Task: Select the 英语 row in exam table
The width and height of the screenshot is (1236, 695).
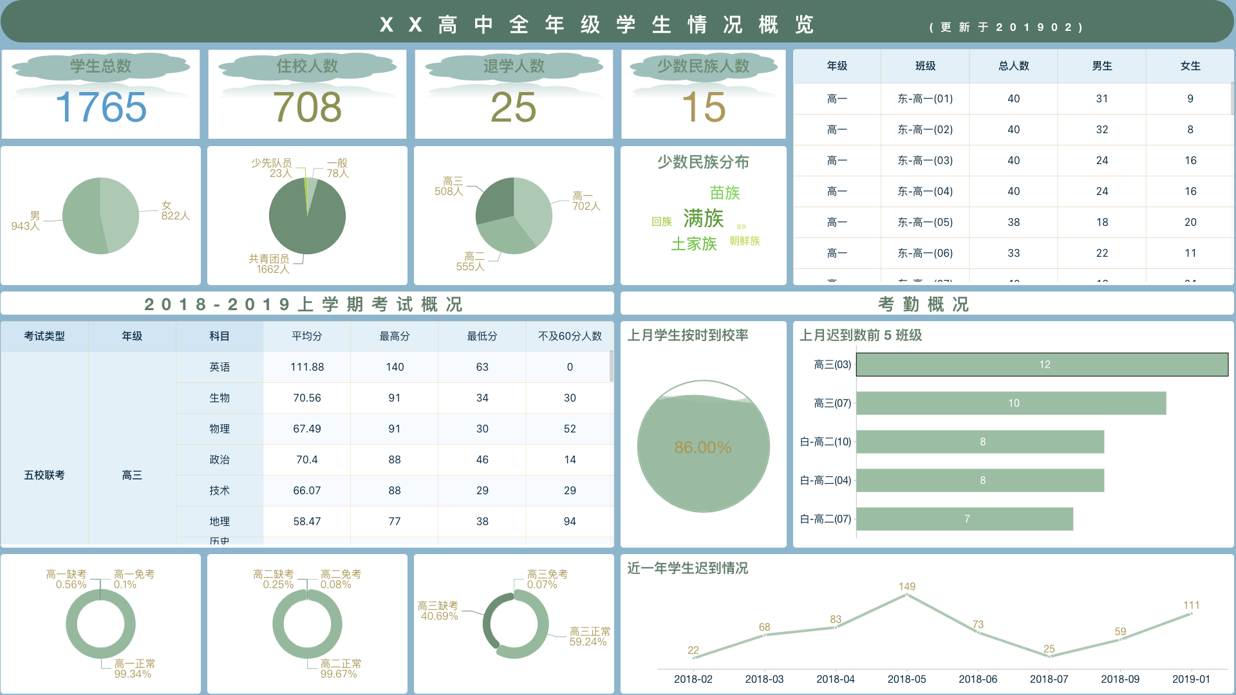Action: [x=394, y=367]
